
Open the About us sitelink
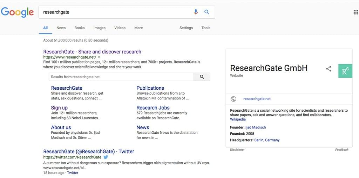click(x=61, y=127)
